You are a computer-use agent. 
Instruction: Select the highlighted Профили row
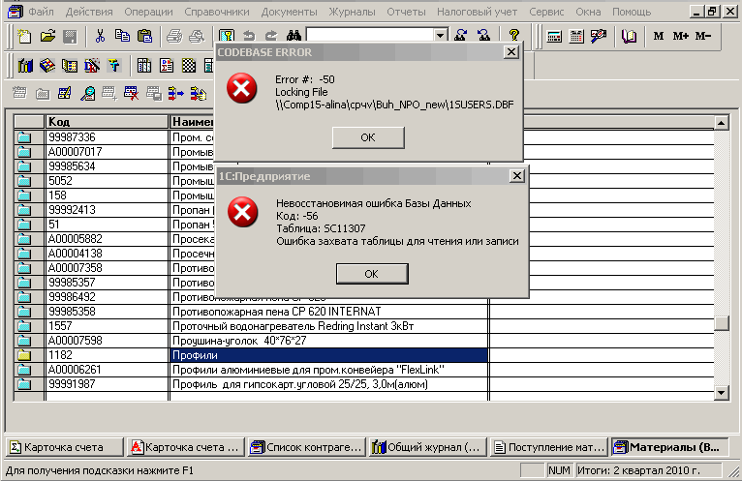pyautogui.click(x=328, y=355)
